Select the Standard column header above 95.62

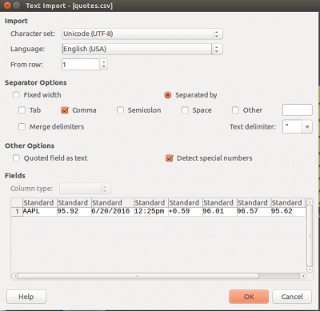pyautogui.click(x=288, y=203)
